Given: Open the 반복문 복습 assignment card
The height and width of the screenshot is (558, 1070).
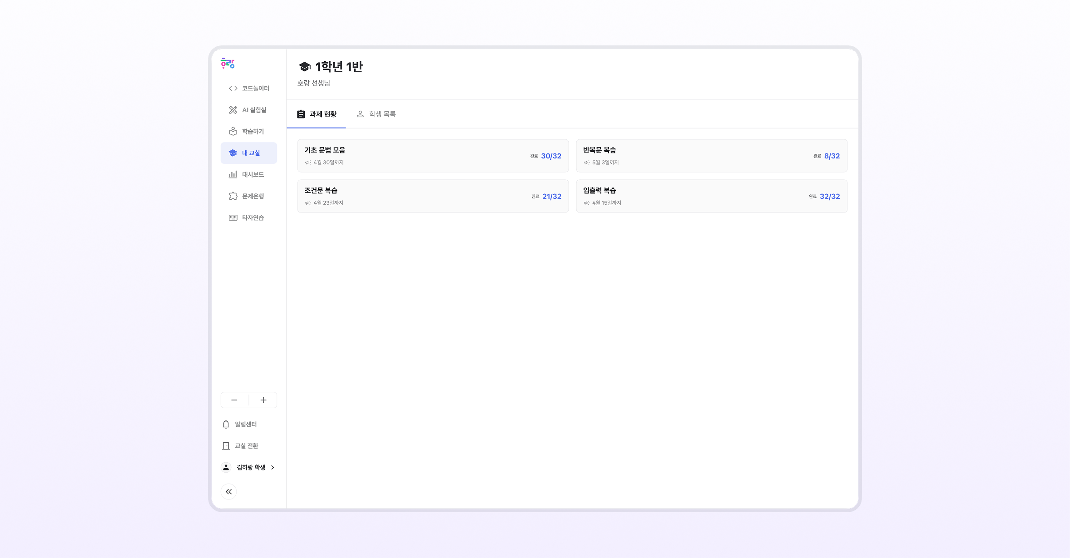Looking at the screenshot, I should tap(712, 156).
